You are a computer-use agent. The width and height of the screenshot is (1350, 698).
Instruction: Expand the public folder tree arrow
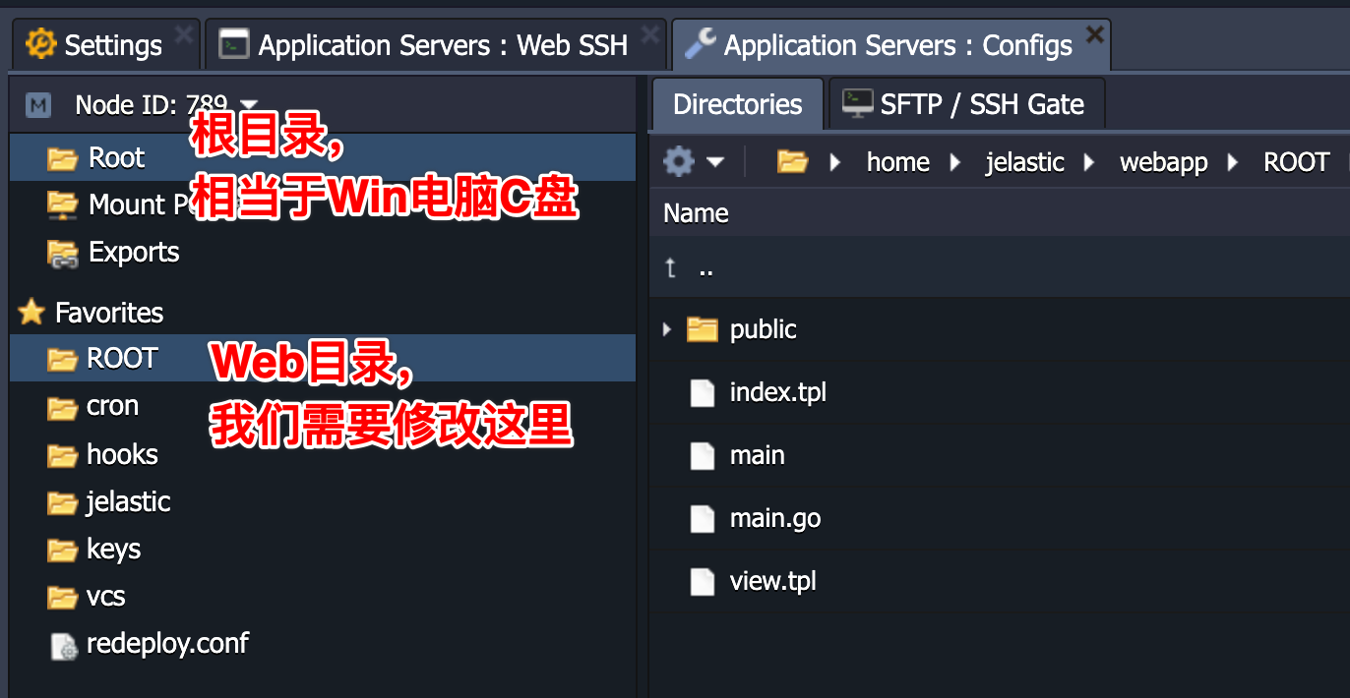pyautogui.click(x=668, y=329)
